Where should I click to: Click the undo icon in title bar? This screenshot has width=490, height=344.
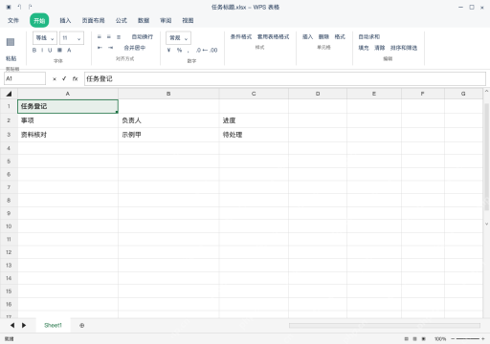tap(19, 7)
